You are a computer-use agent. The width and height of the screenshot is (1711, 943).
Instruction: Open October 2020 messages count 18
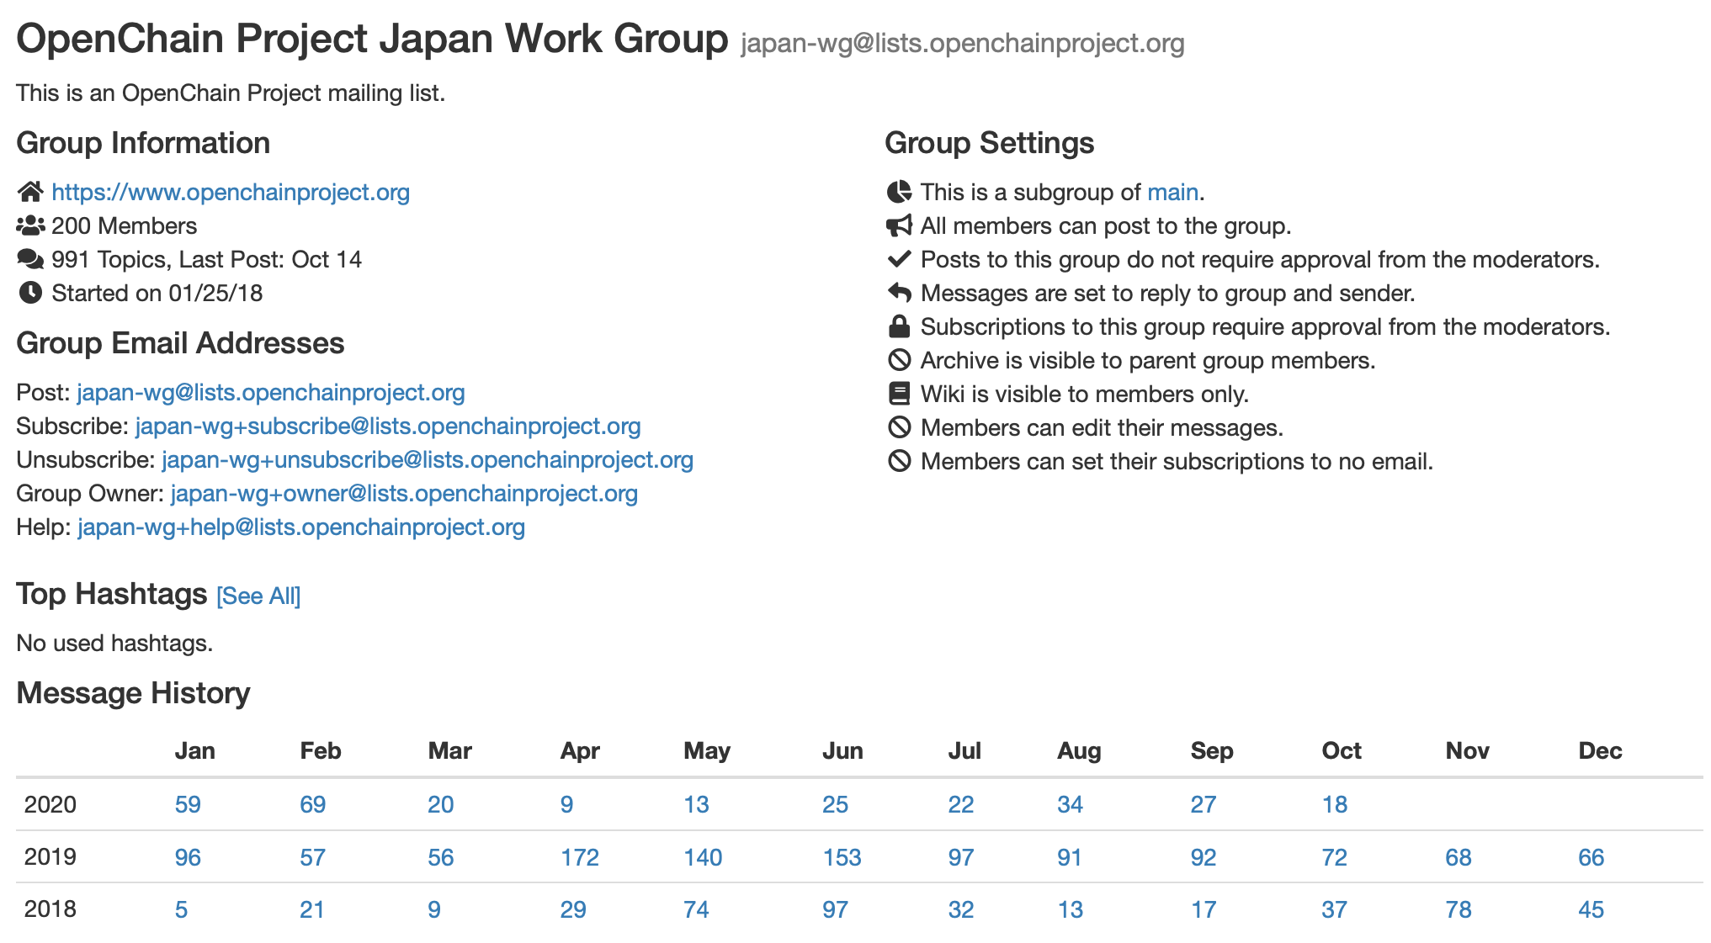coord(1335,805)
